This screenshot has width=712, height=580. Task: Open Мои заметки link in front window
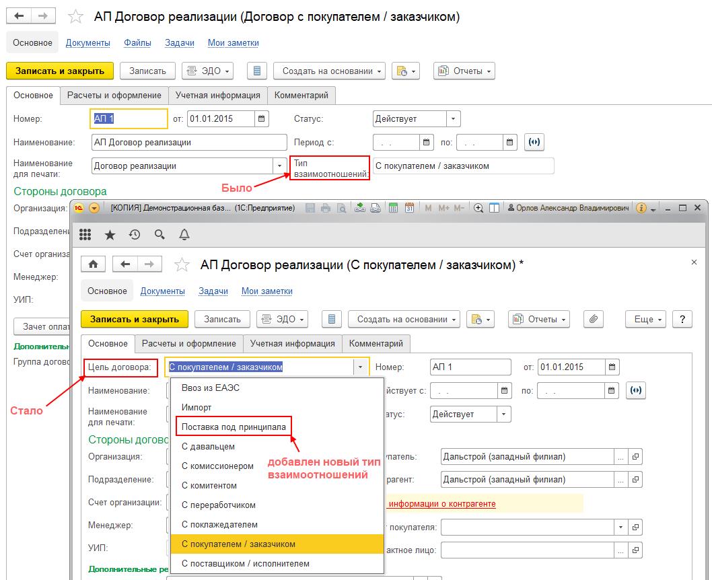pyautogui.click(x=267, y=291)
